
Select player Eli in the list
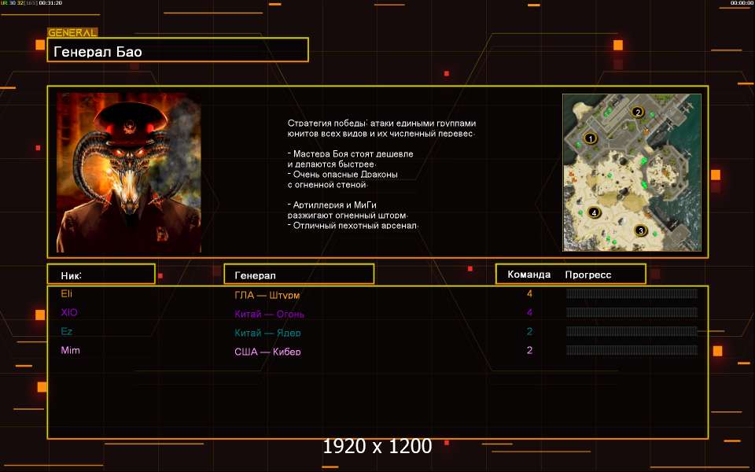pyautogui.click(x=66, y=293)
